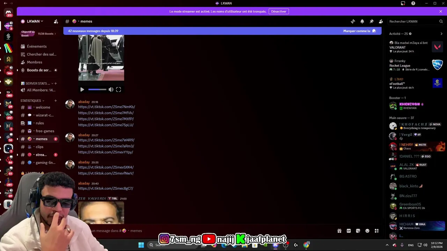Open Discord direct messages home icon

[9, 13]
